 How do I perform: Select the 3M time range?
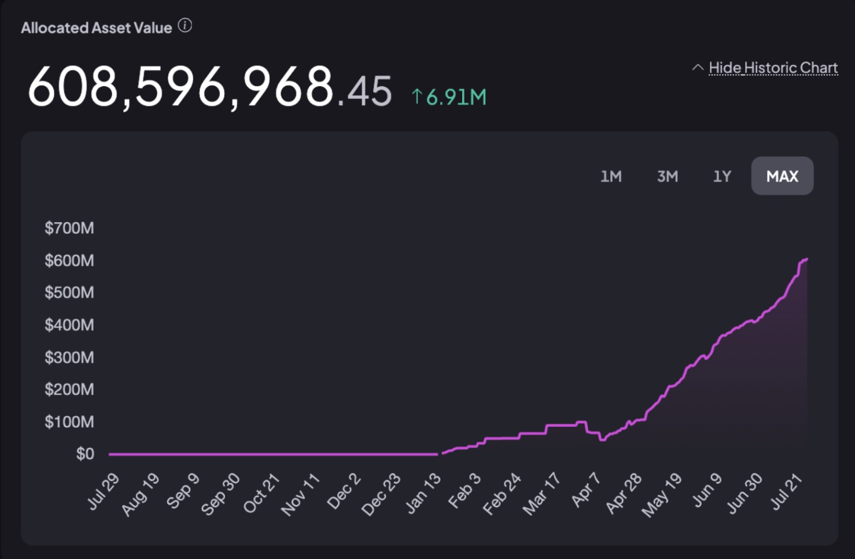[x=667, y=176]
